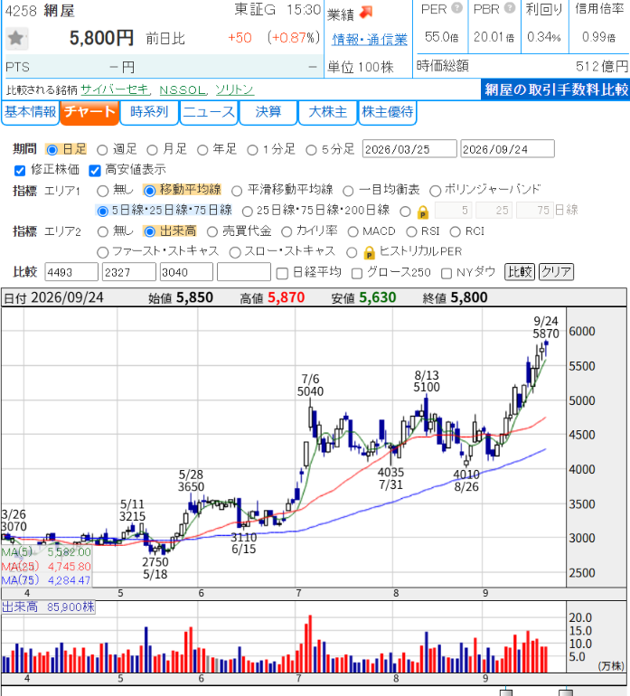This screenshot has width=630, height=696.
Task: Click the end date field 2026/09/24
Action: coord(507,149)
